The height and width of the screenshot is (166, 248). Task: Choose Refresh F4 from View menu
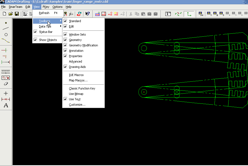click(48, 13)
